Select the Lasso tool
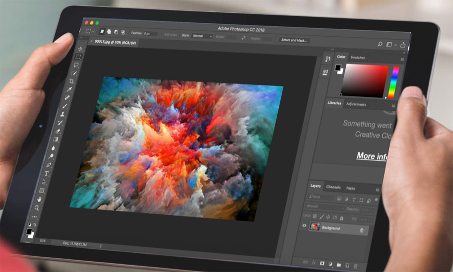This screenshot has width=453, height=272. (77, 65)
